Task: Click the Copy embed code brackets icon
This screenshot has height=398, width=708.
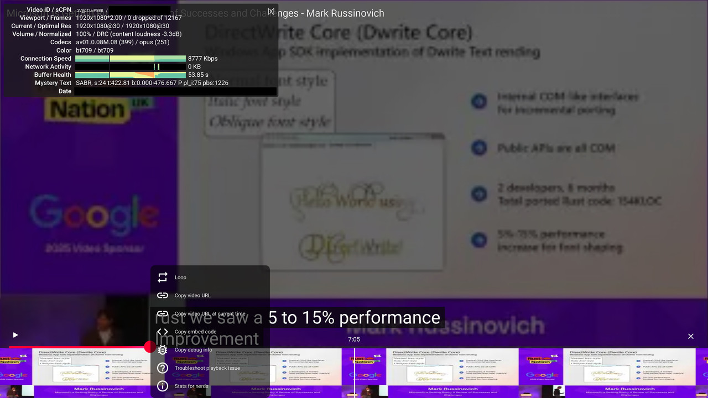Action: tap(162, 332)
